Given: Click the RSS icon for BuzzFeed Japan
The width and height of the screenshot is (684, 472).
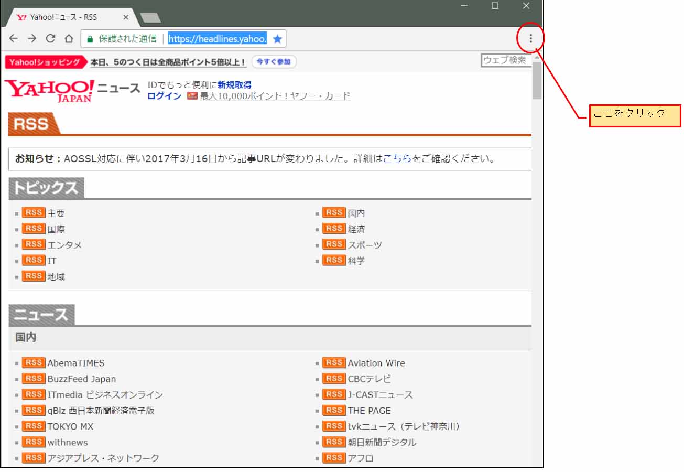Looking at the screenshot, I should (x=34, y=378).
